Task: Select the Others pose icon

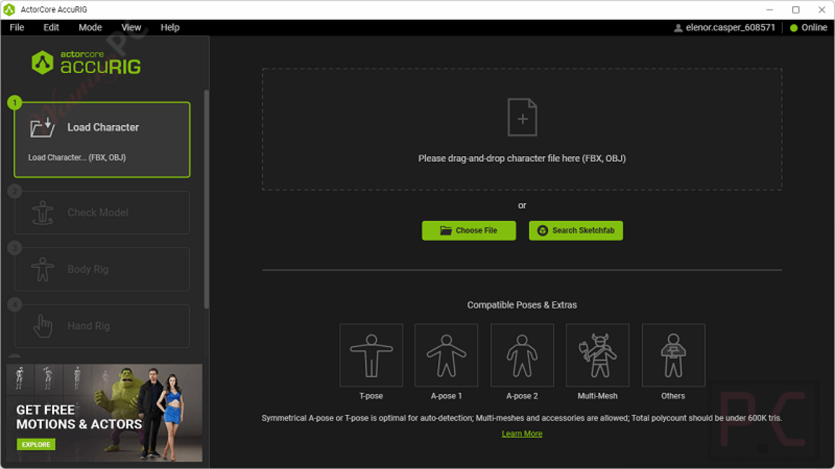Action: [673, 354]
